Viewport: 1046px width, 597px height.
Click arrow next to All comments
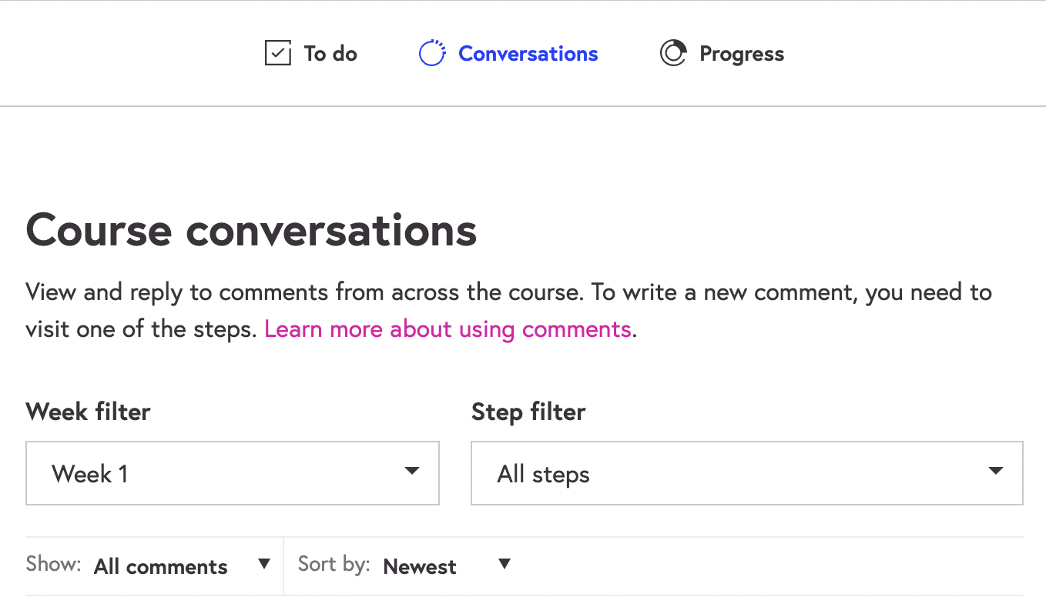(264, 564)
